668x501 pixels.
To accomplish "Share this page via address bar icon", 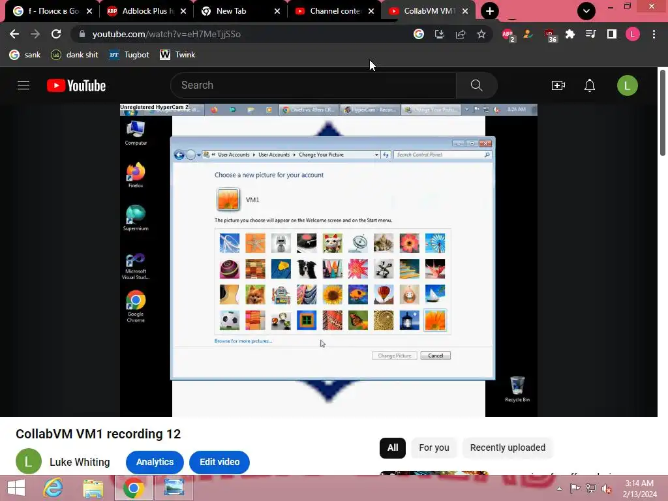I will (x=461, y=34).
